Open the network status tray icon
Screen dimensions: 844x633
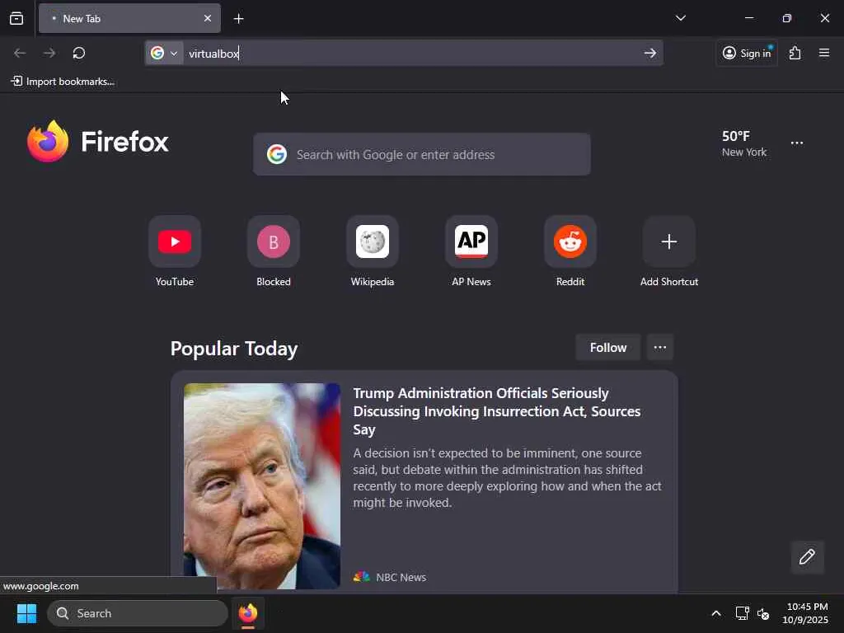(x=743, y=613)
